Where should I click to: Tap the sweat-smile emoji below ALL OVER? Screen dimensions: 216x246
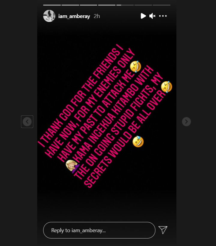tap(138, 142)
